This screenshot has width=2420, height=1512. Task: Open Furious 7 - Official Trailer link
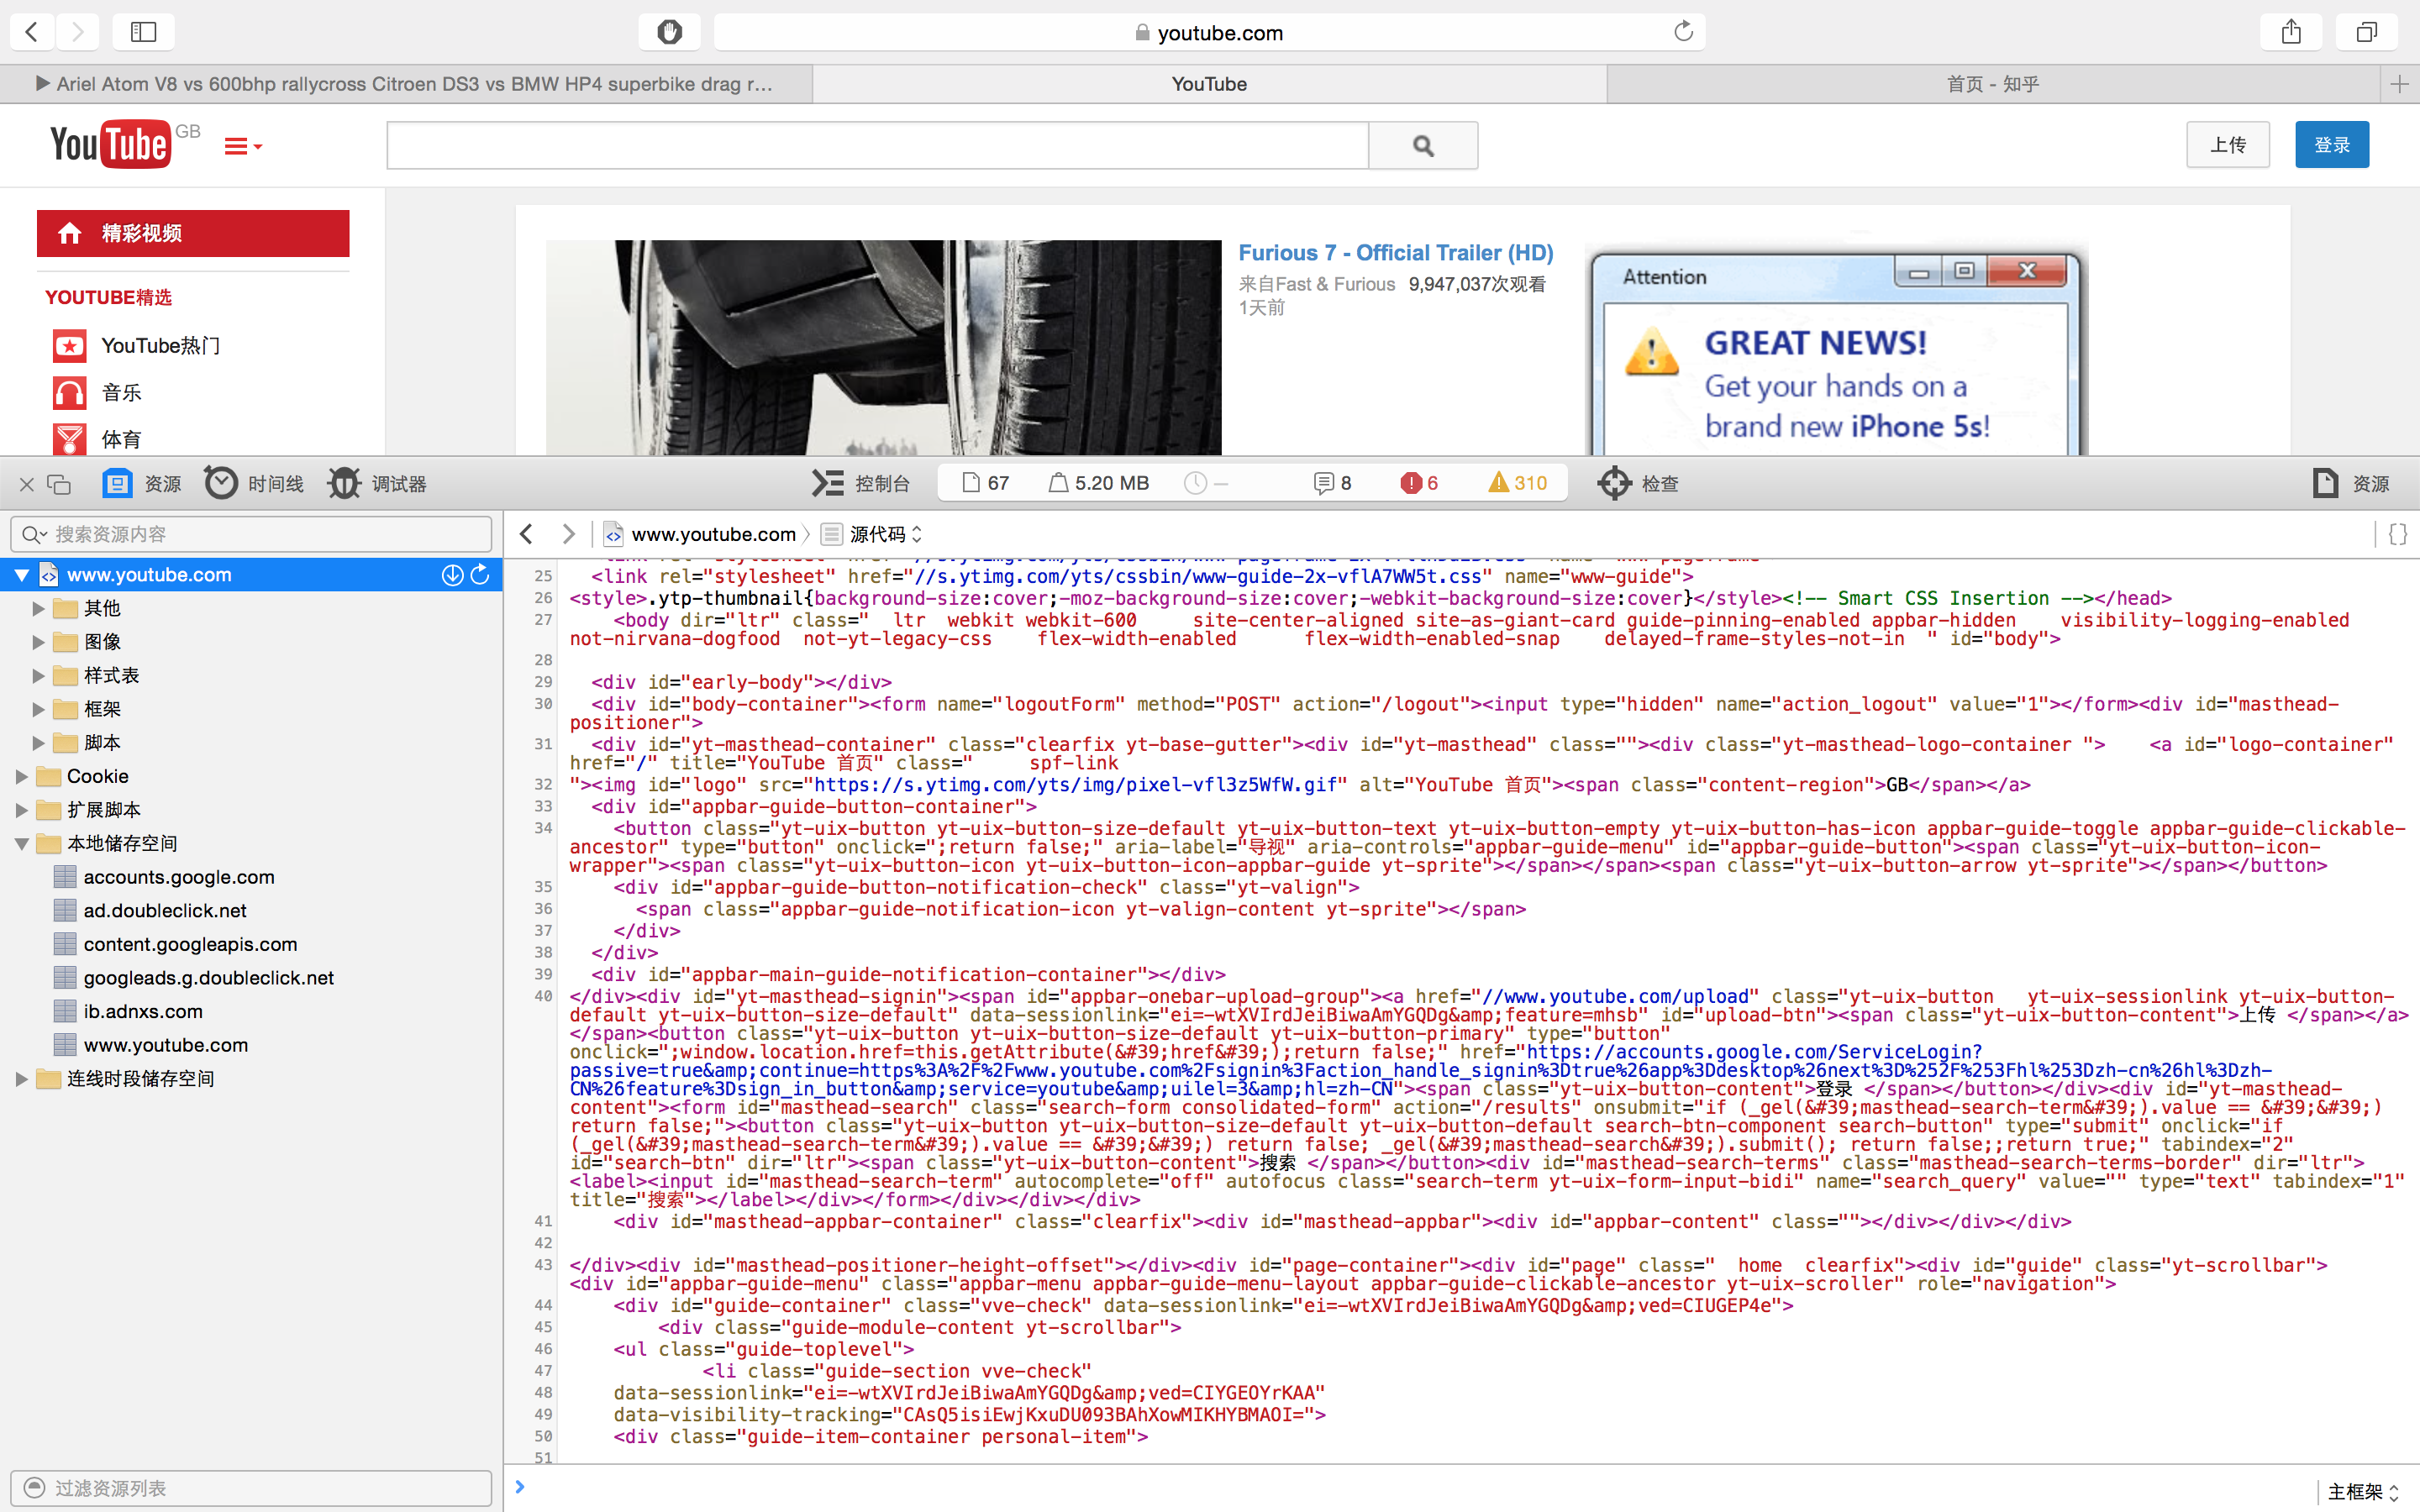point(1396,253)
